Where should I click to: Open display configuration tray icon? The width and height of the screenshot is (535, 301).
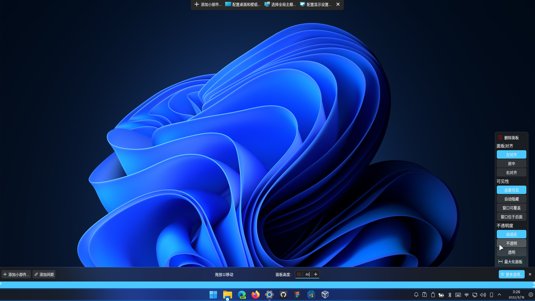pyautogui.click(x=475, y=295)
